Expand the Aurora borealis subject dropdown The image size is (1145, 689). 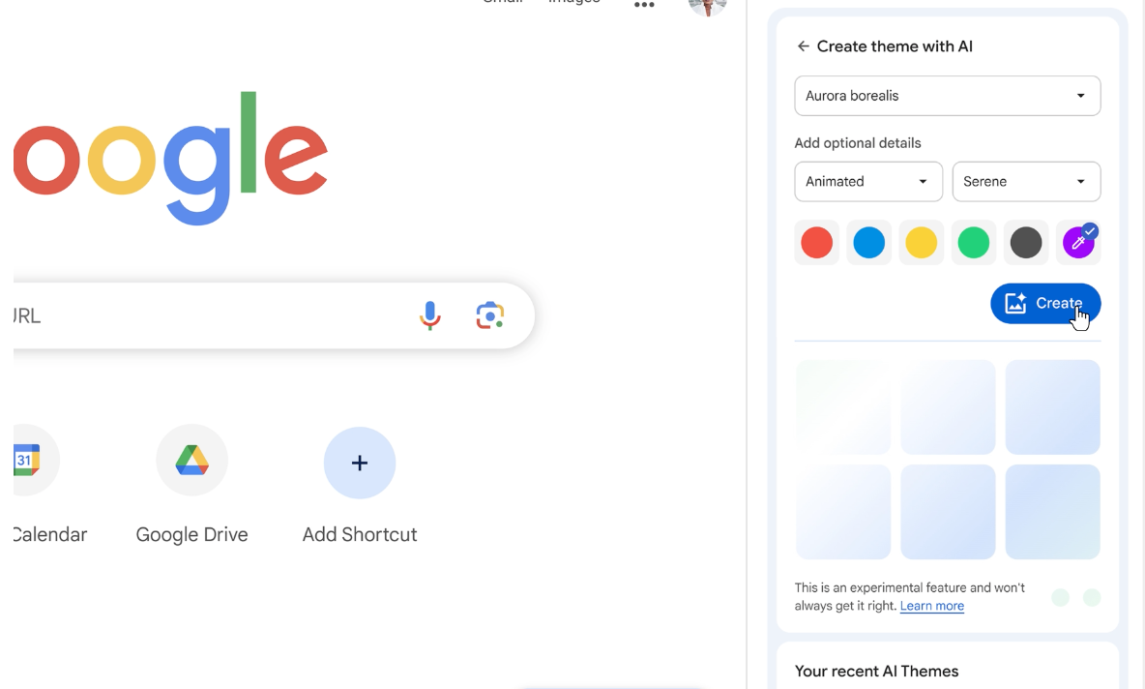pyautogui.click(x=947, y=96)
